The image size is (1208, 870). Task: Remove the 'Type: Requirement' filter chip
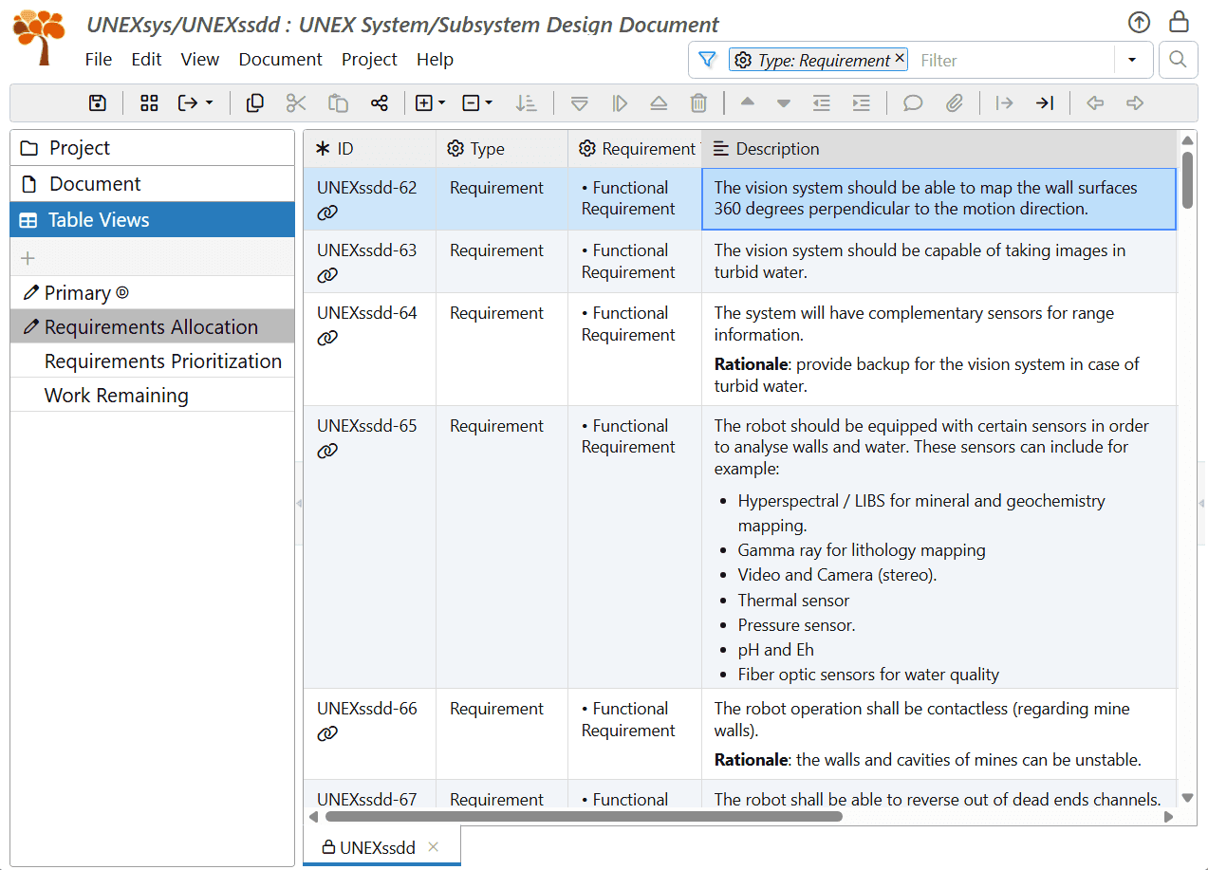pyautogui.click(x=899, y=58)
